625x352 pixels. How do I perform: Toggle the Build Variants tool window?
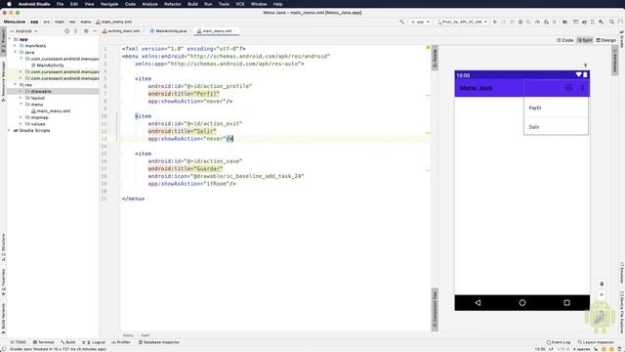tap(3, 318)
